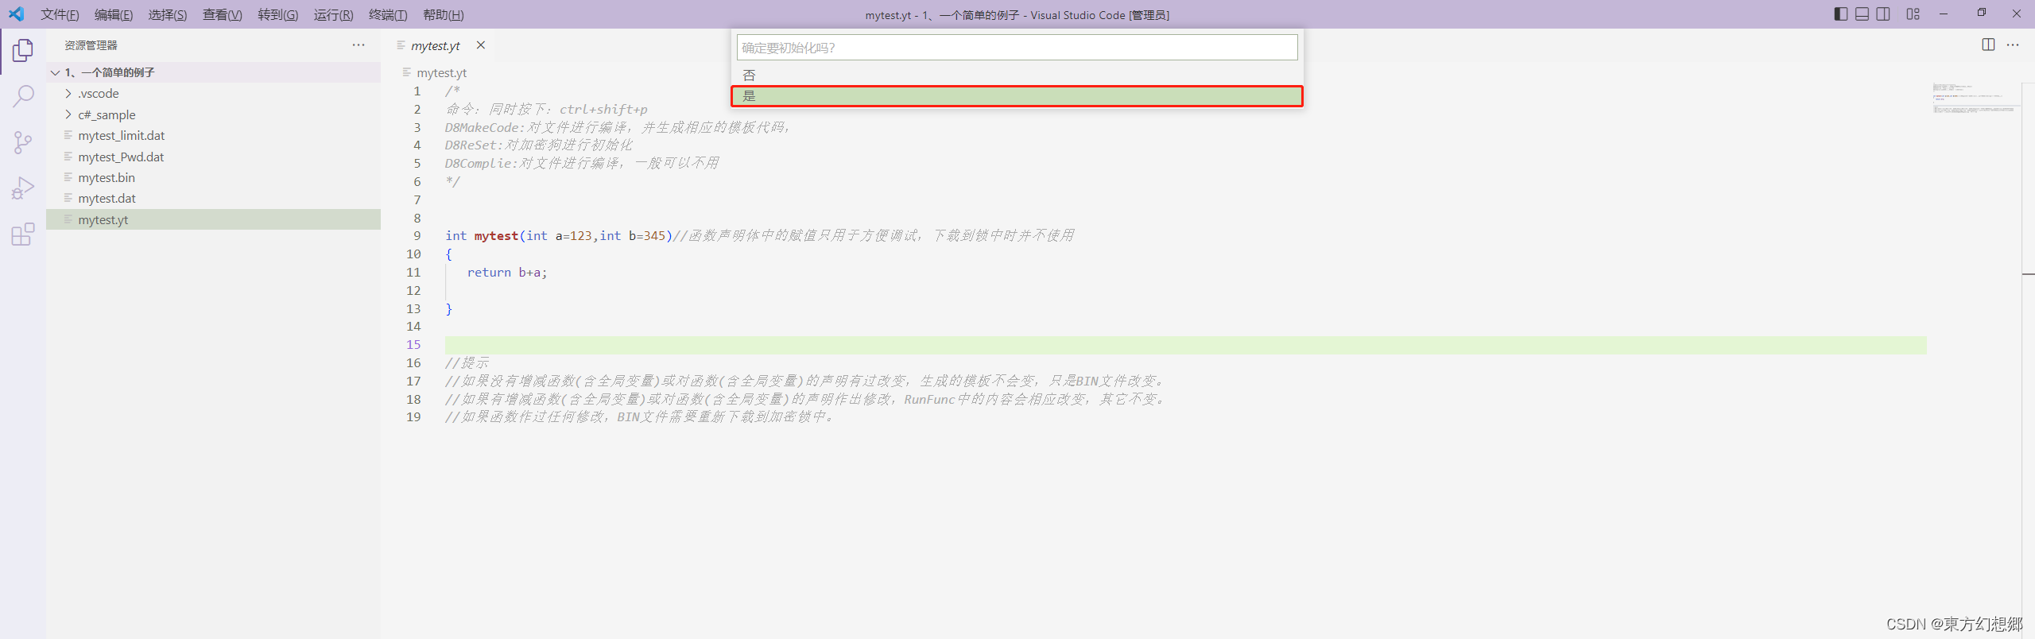The width and height of the screenshot is (2035, 639).
Task: Click the D8ReSet comment line
Action: tap(539, 145)
